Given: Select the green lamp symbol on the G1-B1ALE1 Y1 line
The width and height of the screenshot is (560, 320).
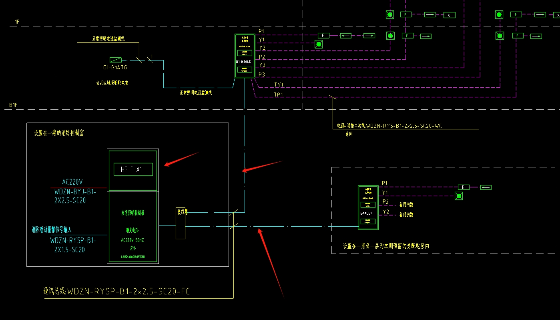Looking at the screenshot, I should click(319, 44).
